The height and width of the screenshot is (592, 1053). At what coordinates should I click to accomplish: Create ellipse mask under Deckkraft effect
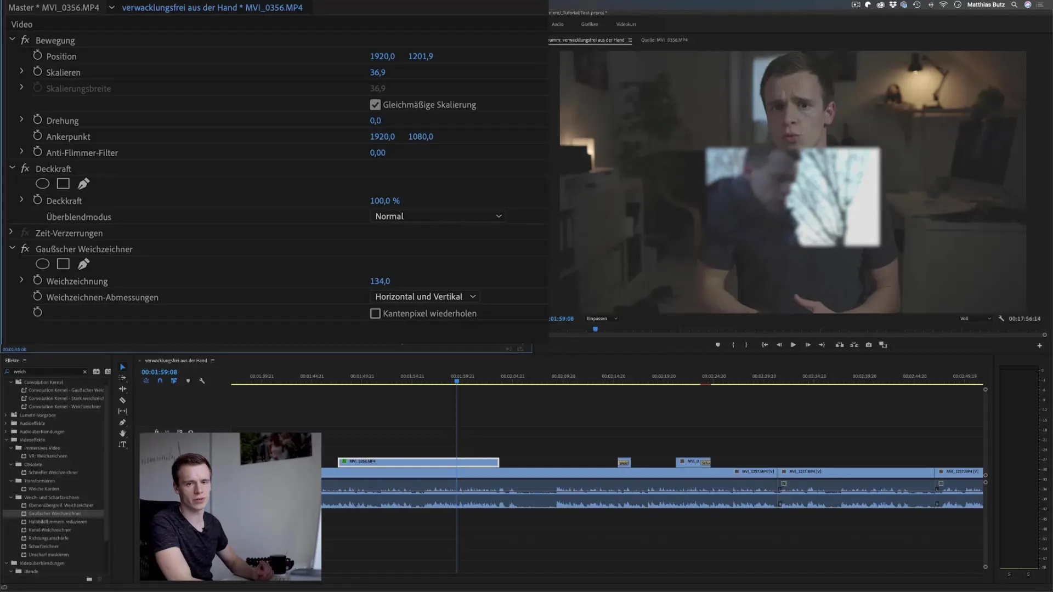pos(42,184)
